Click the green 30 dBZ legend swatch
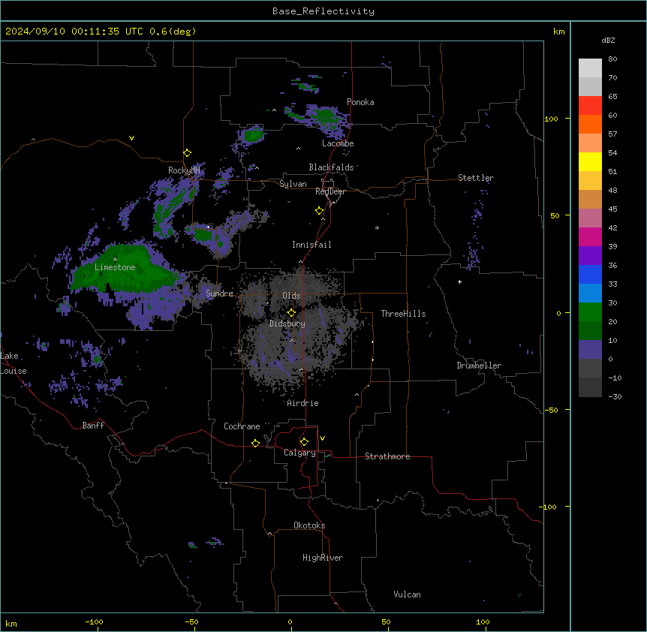 [590, 312]
